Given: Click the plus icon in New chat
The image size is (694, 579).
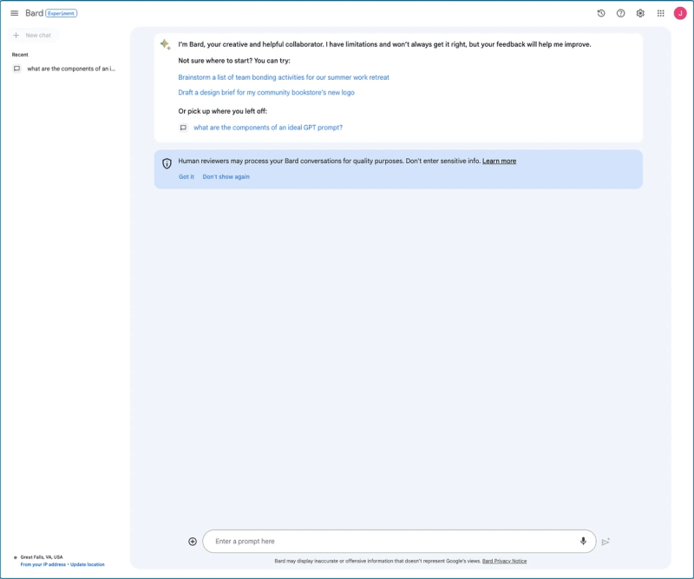Looking at the screenshot, I should click(x=16, y=35).
